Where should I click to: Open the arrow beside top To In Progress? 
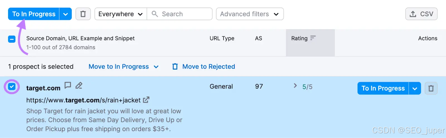coord(66,14)
